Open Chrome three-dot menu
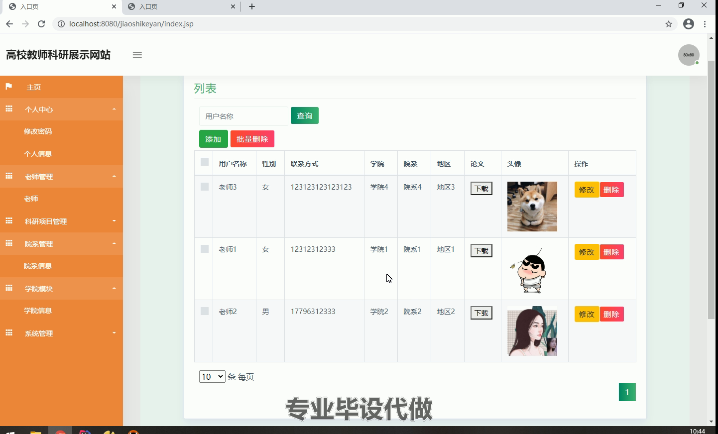 click(705, 24)
